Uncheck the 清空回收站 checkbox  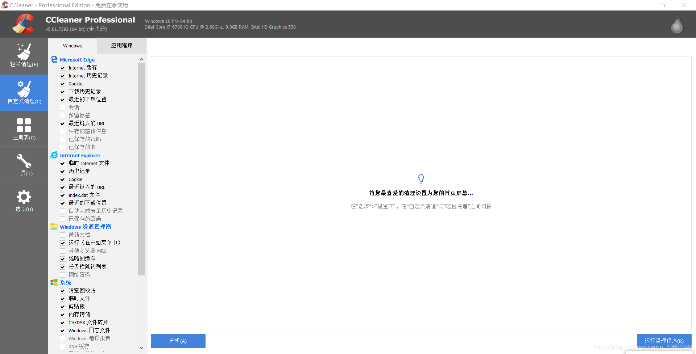(62, 291)
